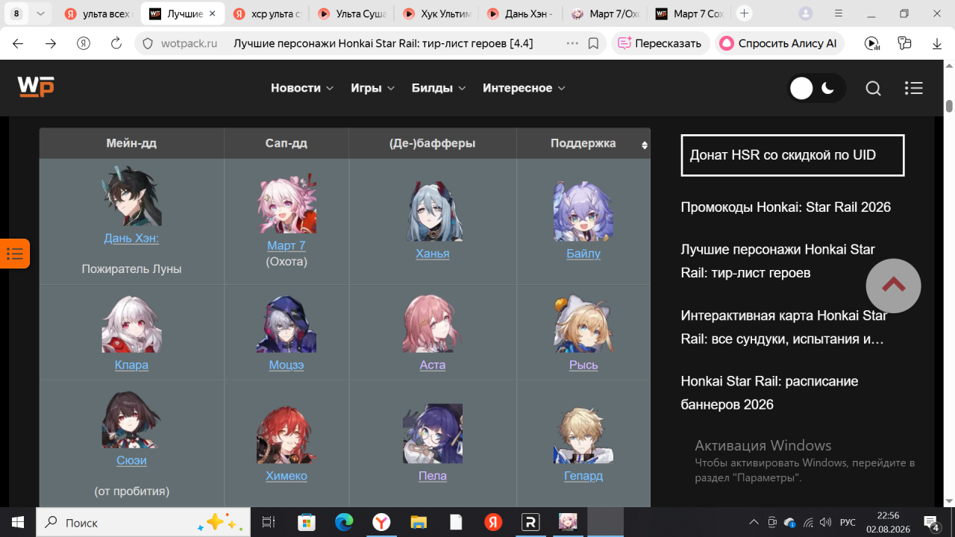Screen dimensions: 955x537
Task: Open Task View on the taskbar
Action: 269,522
